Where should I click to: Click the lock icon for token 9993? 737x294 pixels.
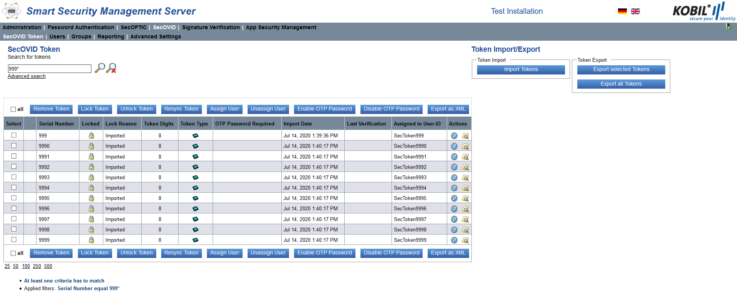(91, 177)
